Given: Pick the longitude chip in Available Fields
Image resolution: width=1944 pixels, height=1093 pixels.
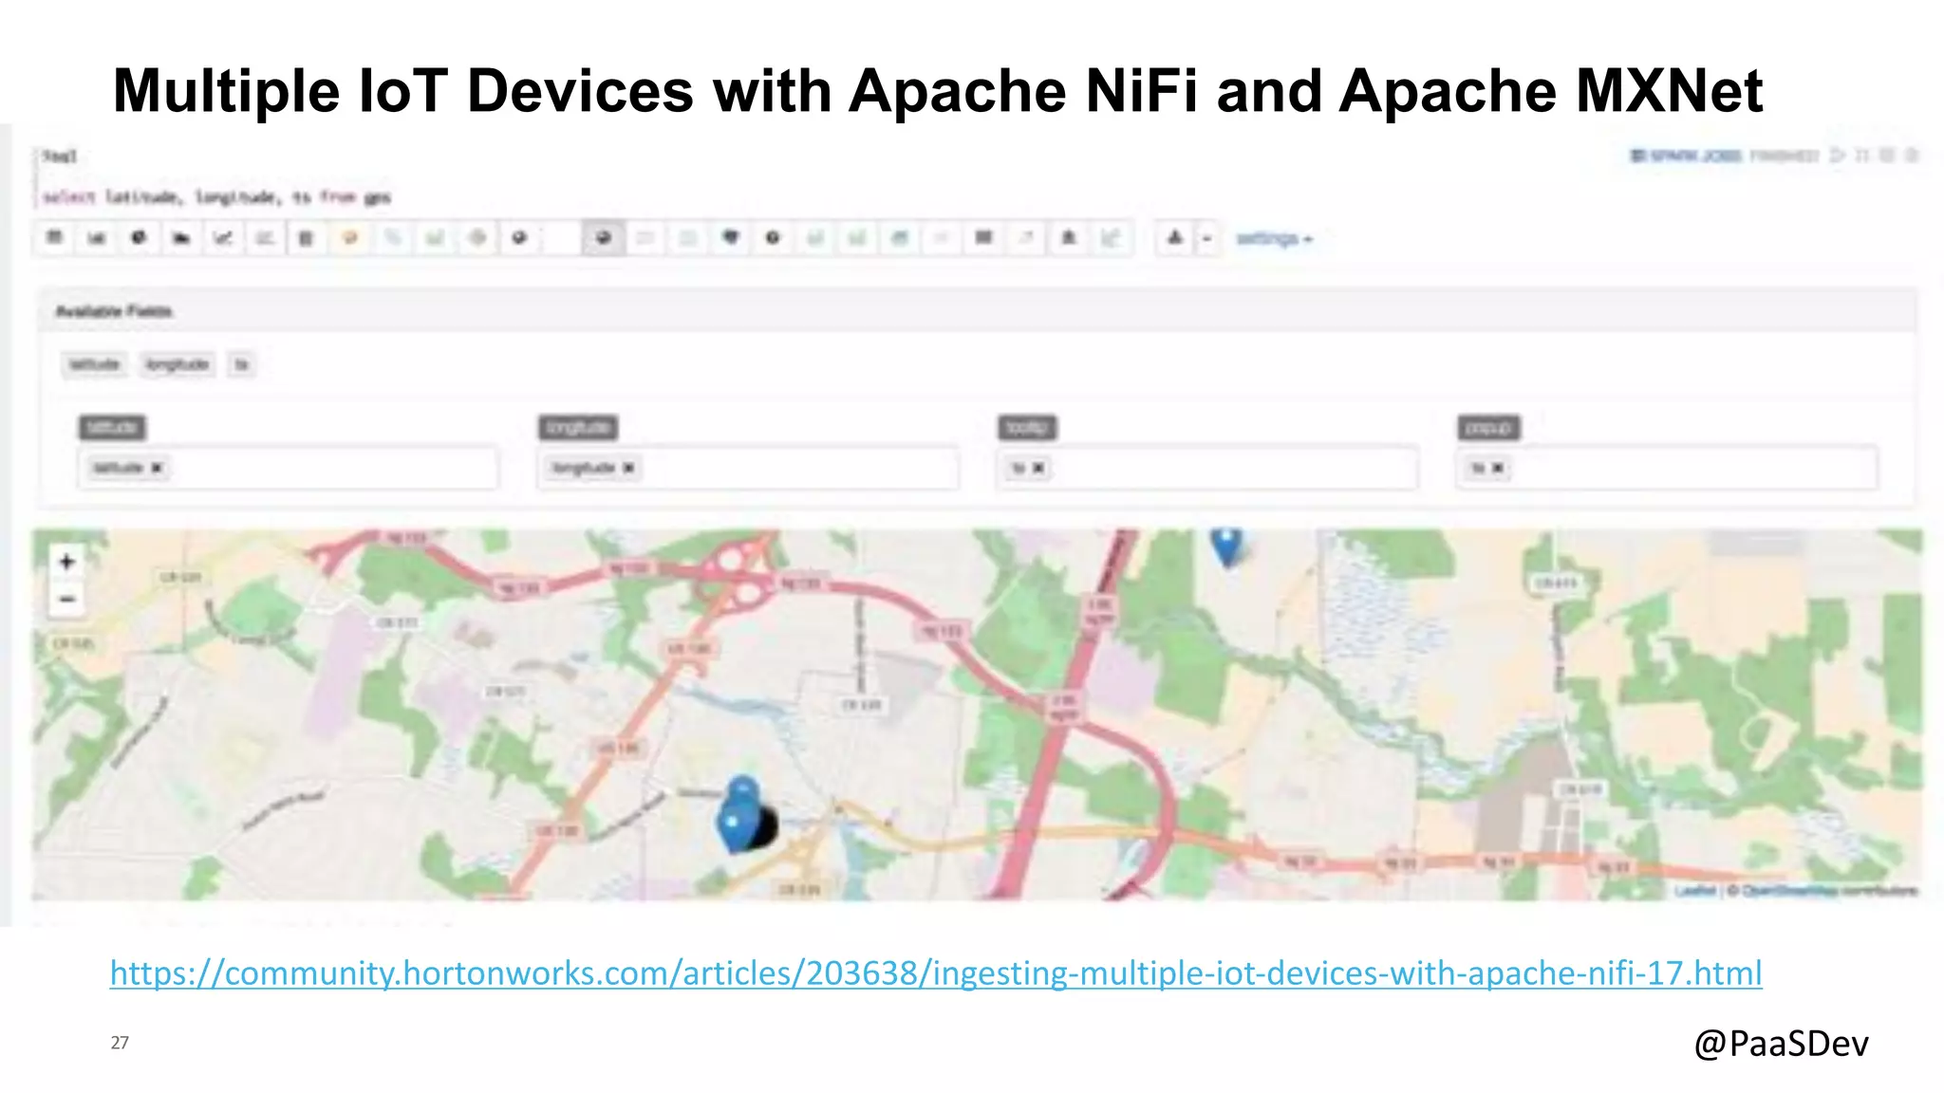Looking at the screenshot, I should click(x=178, y=364).
